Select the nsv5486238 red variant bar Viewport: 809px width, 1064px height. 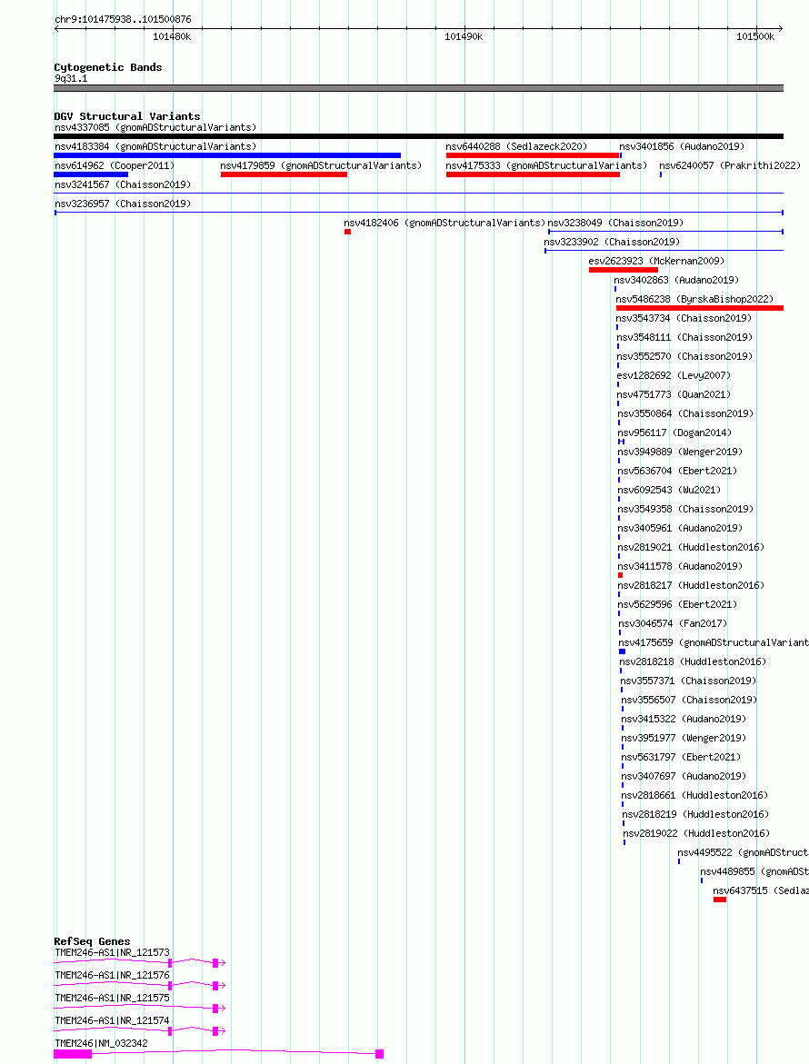pos(700,308)
